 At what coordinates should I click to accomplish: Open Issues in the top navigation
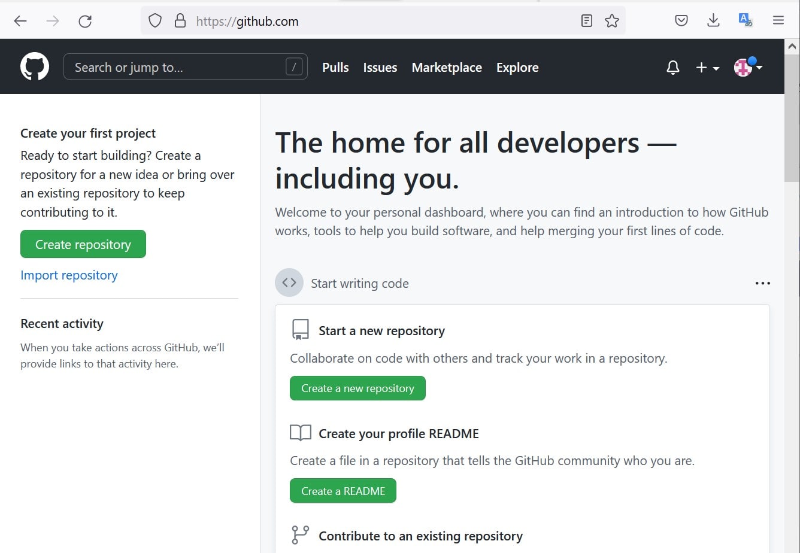click(380, 68)
